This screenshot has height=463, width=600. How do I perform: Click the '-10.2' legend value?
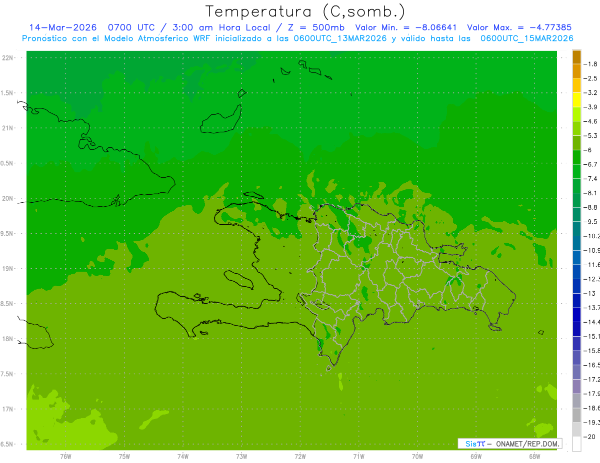592,236
